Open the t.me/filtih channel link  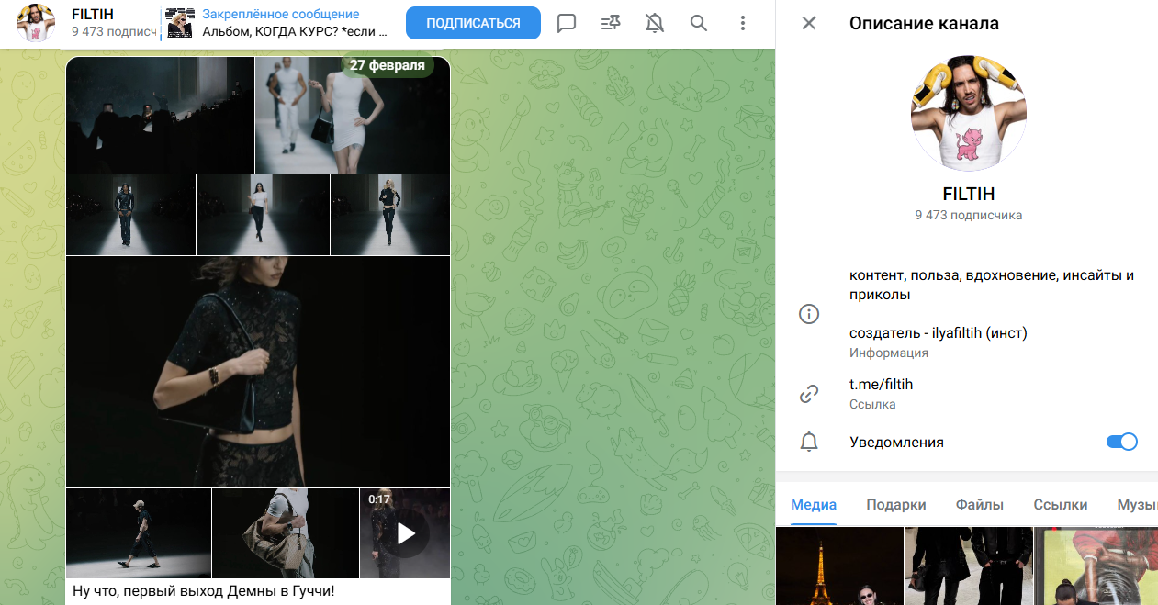point(881,385)
